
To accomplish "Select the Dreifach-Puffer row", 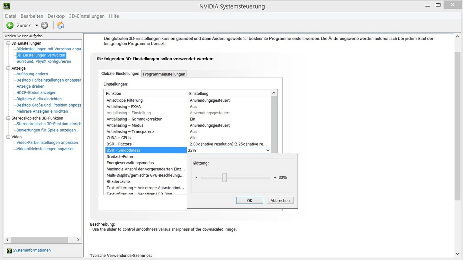I will (146, 157).
